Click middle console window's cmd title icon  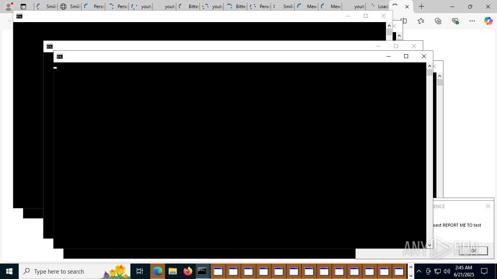pos(49,46)
